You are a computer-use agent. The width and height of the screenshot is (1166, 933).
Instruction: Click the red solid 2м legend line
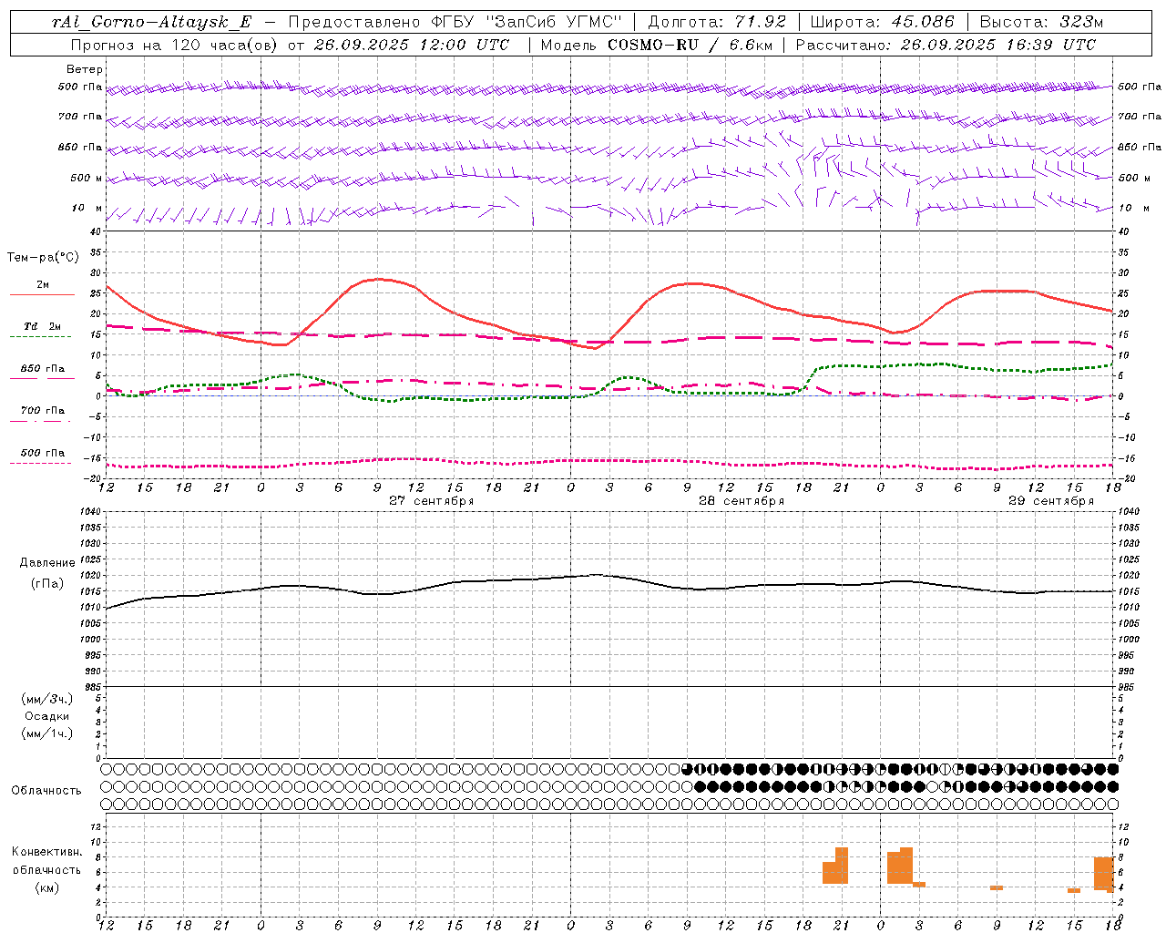point(42,294)
